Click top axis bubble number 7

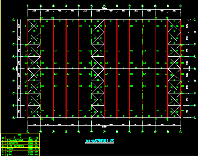tap(104, 6)
